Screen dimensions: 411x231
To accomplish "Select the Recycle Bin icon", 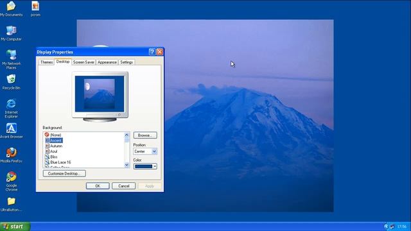I will tap(11, 82).
